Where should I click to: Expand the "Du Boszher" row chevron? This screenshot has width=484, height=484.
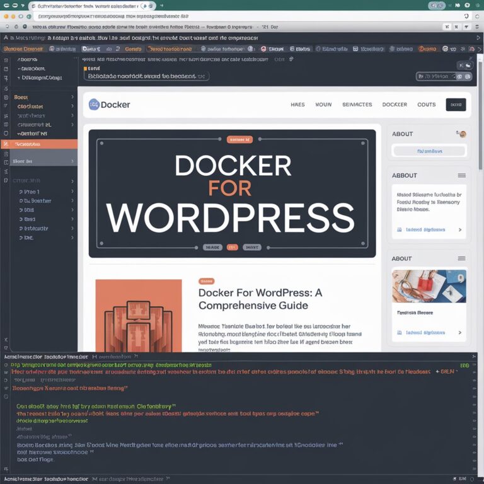[x=72, y=200]
